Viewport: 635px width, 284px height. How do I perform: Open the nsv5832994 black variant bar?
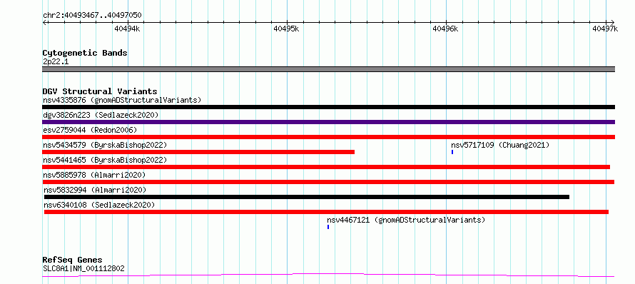[x=307, y=197]
